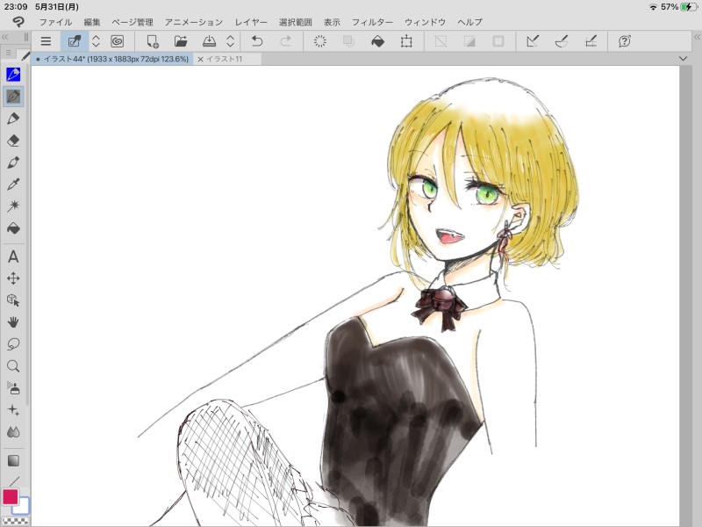Switch to the イラスト44 canvas tab

(x=112, y=59)
